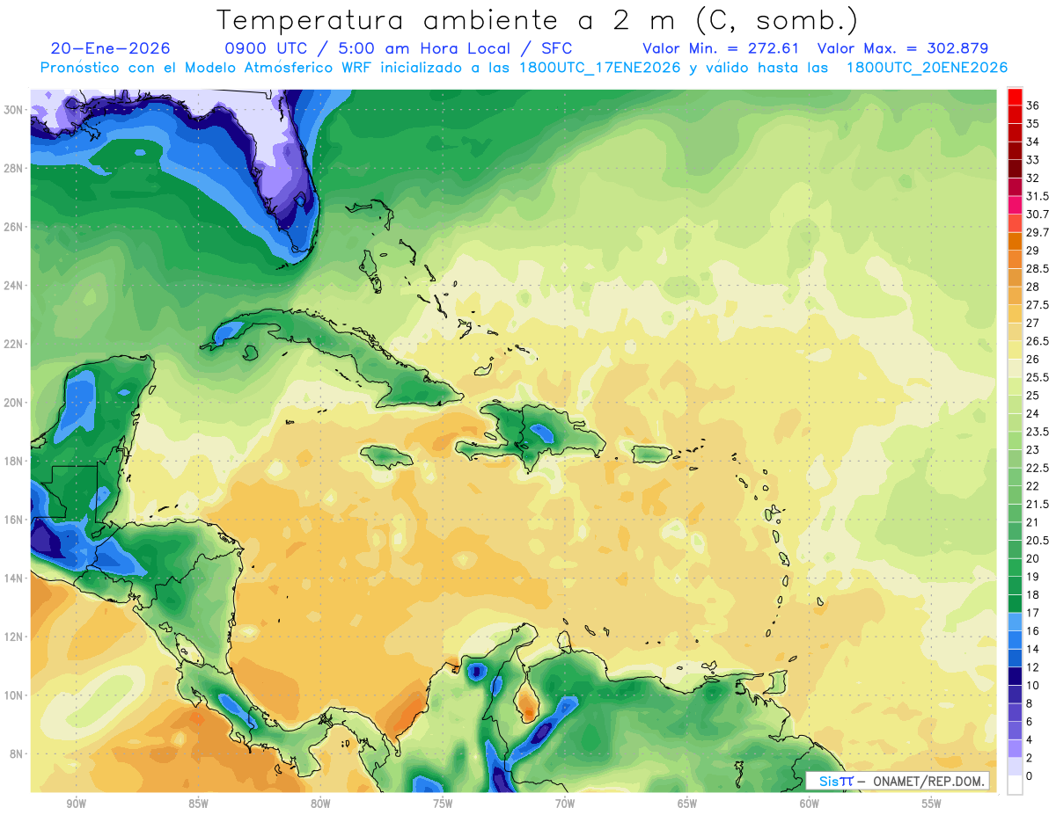Click legend value 22.5 on the color scale

pos(1038,468)
